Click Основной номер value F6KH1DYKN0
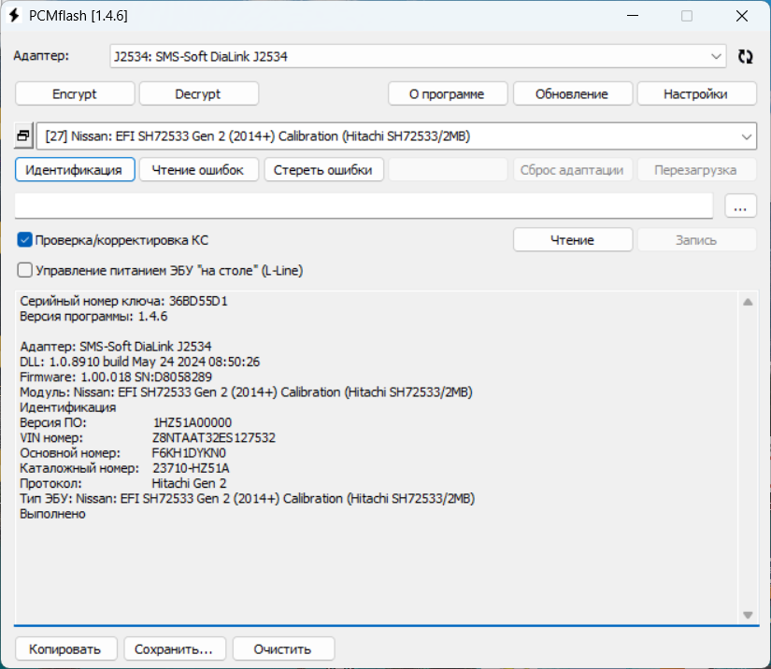Image resolution: width=771 pixels, height=669 pixels. (189, 453)
